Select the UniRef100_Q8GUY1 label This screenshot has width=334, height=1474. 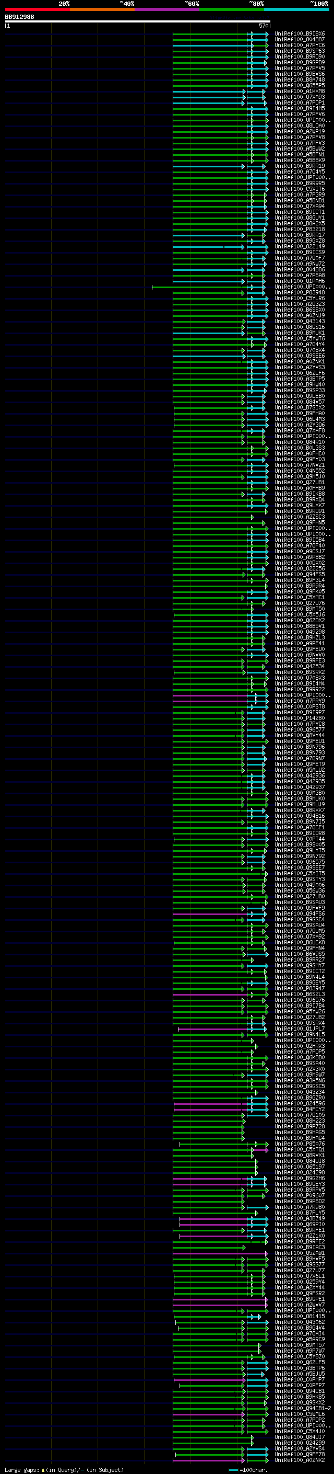[x=299, y=218]
